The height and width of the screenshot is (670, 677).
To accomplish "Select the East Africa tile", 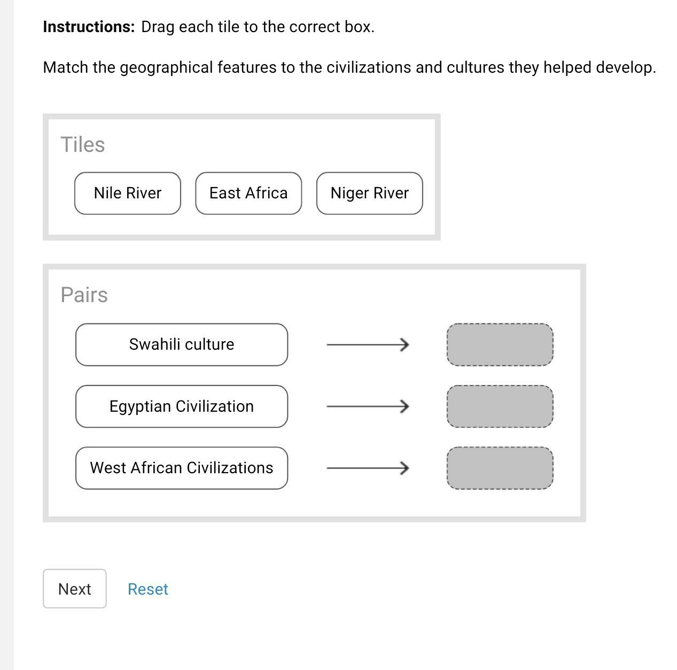I will coord(248,193).
